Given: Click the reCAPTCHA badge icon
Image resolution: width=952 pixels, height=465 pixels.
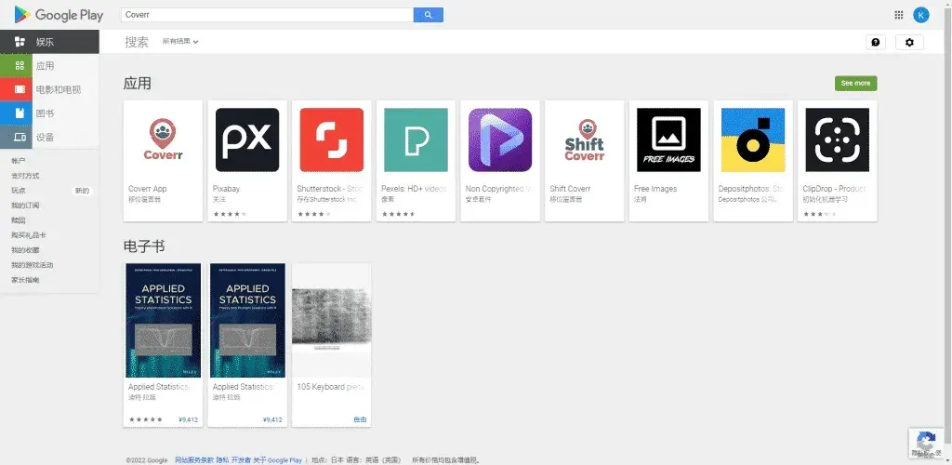Looking at the screenshot, I should point(925,442).
